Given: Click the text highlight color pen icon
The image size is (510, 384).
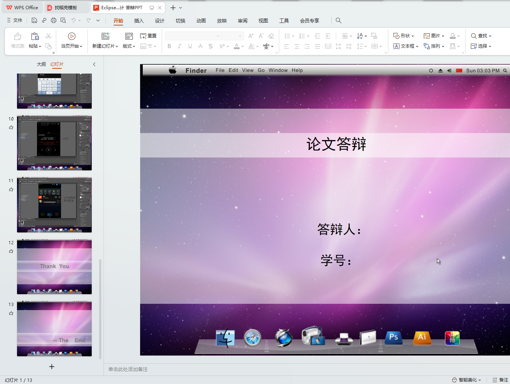Looking at the screenshot, I should pos(251,46).
